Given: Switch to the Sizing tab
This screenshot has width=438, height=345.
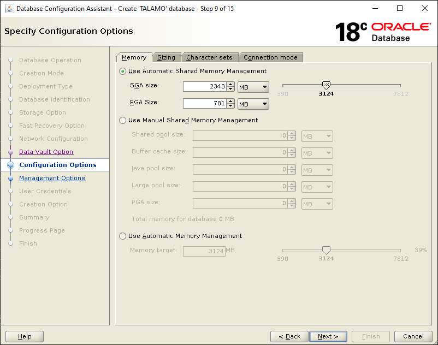Looking at the screenshot, I should pyautogui.click(x=167, y=57).
